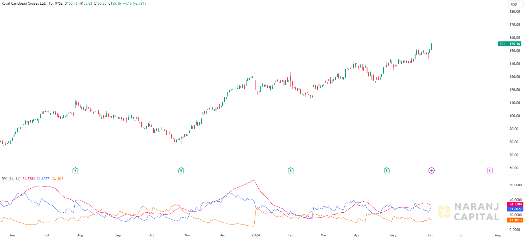Click the L150.35 low value

pos(100,3)
